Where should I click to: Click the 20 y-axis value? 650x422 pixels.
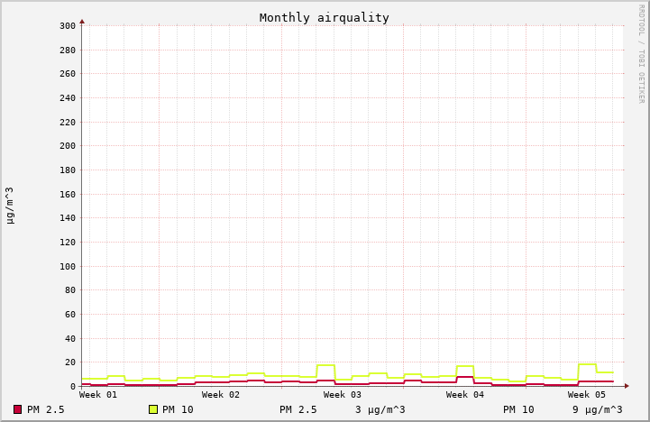coord(70,362)
